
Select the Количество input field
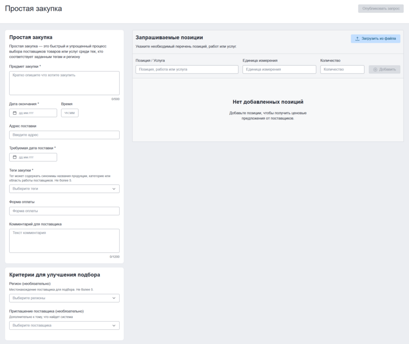(x=342, y=69)
